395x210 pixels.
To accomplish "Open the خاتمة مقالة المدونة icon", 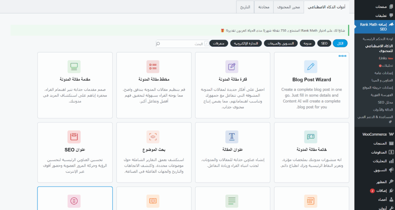I will point(311,137).
